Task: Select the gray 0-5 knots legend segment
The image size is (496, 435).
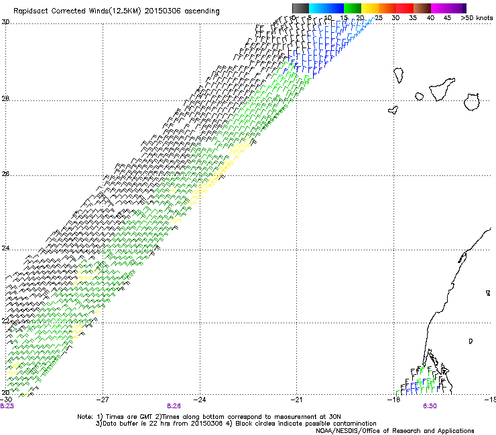Action: (300, 8)
